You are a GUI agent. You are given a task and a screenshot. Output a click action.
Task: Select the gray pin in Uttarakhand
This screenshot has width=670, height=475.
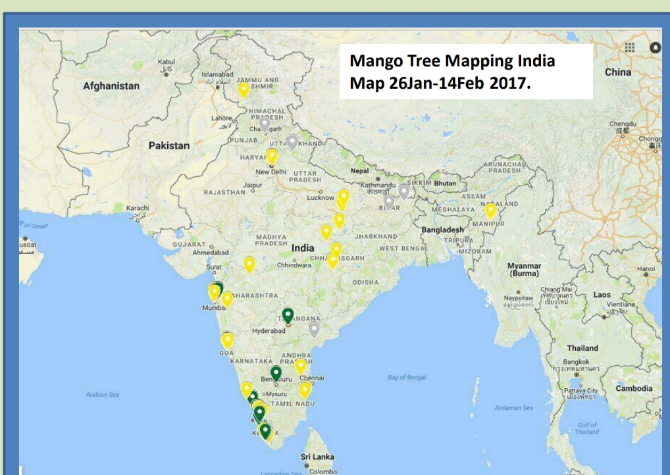pyautogui.click(x=292, y=142)
